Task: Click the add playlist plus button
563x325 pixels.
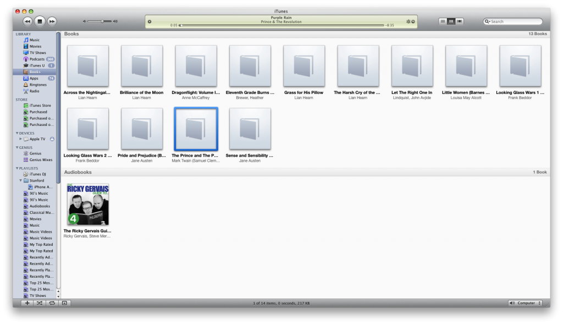Action: (x=27, y=303)
